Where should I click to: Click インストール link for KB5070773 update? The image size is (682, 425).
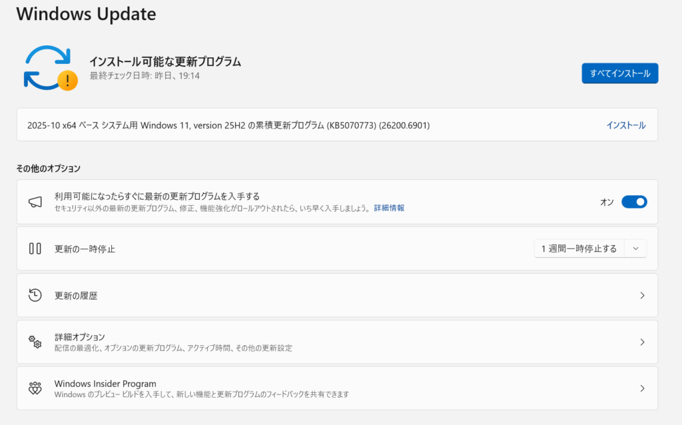[x=625, y=125]
